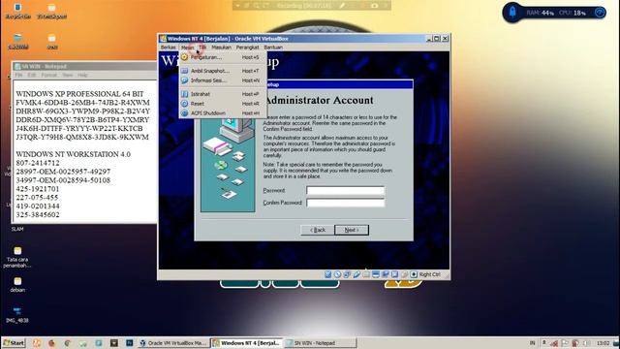Click the Password input field
The width and height of the screenshot is (620, 349).
tap(345, 191)
